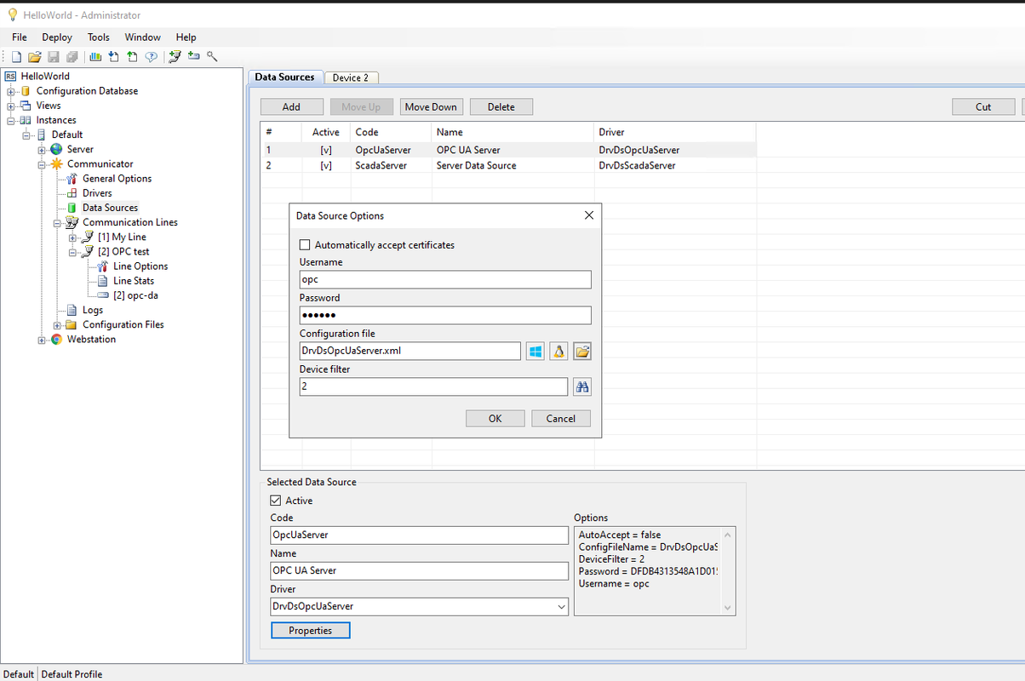Image resolution: width=1025 pixels, height=681 pixels.
Task: Expand the Views tree node
Action: 11,106
